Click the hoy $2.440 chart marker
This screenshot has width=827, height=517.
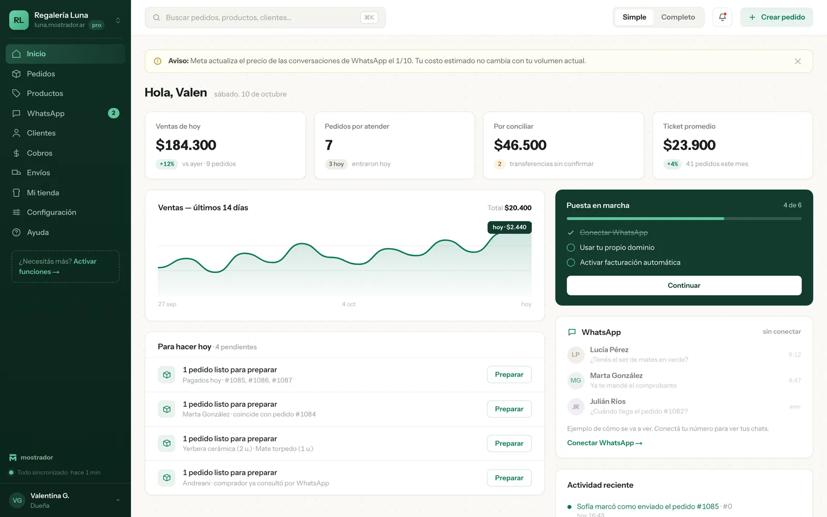pos(509,227)
